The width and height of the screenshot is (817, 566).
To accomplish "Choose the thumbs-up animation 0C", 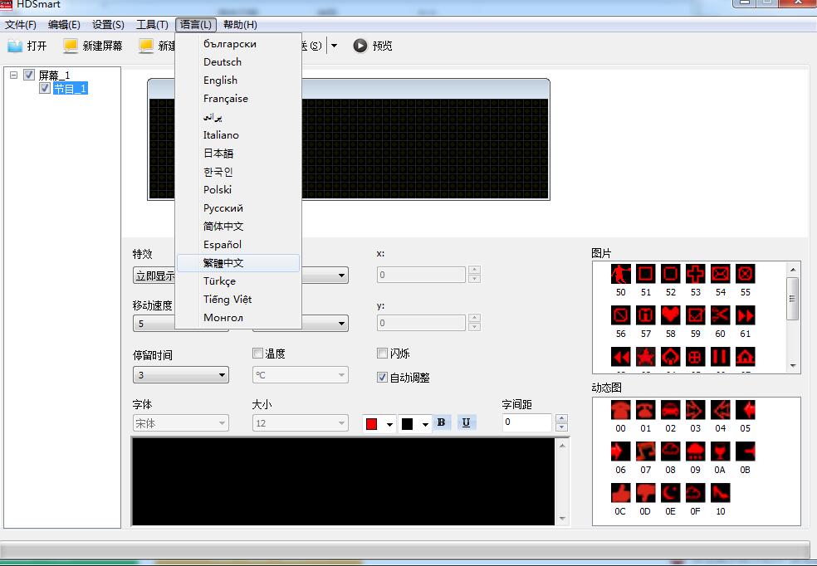I will tap(620, 493).
